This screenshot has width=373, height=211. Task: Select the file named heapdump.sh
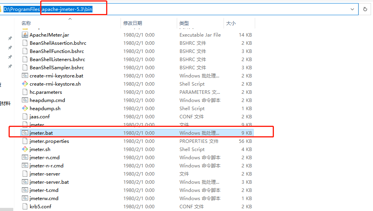(x=45, y=109)
